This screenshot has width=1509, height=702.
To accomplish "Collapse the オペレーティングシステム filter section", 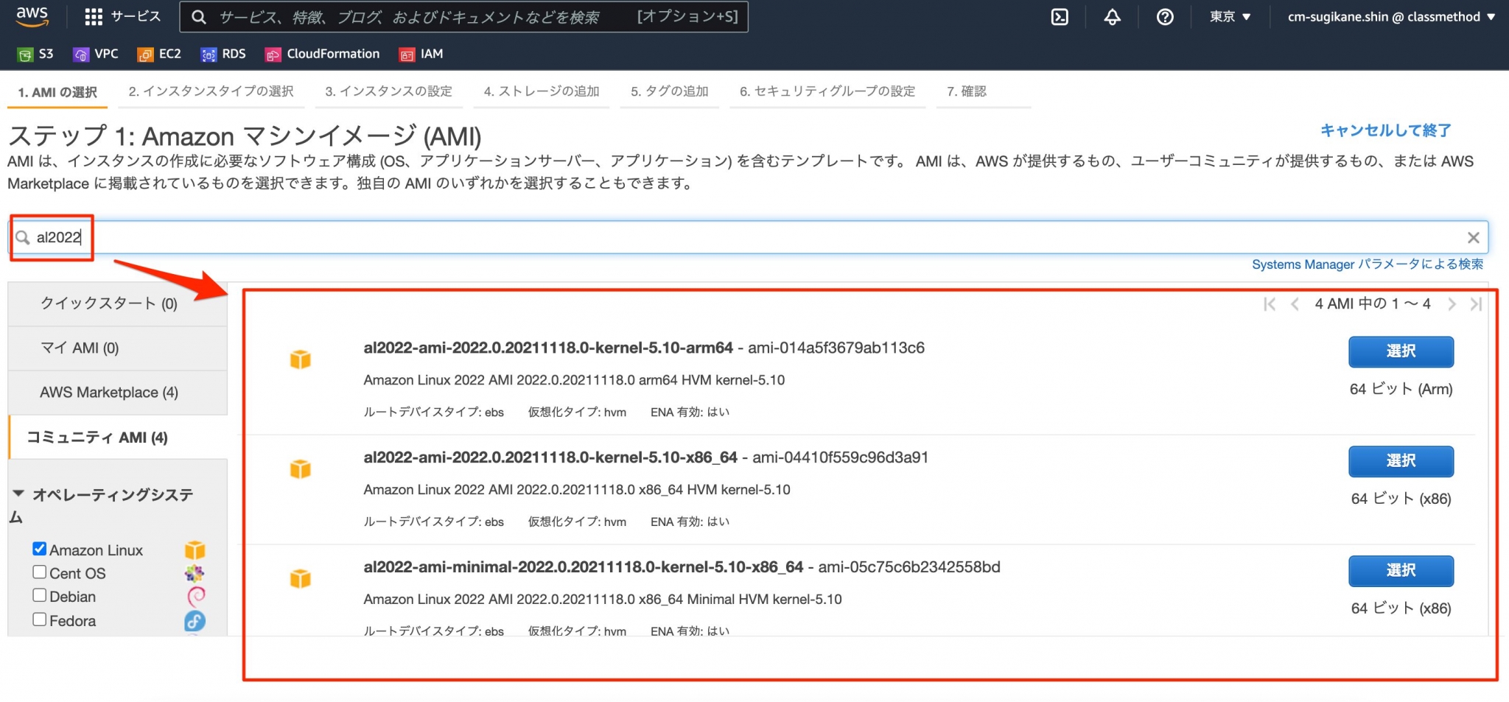I will tap(19, 494).
